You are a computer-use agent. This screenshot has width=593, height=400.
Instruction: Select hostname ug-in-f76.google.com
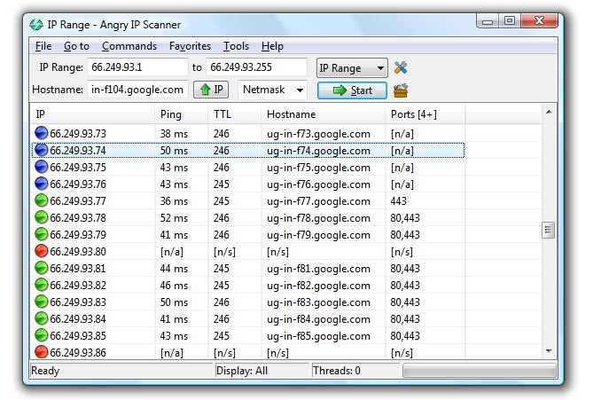pyautogui.click(x=318, y=184)
